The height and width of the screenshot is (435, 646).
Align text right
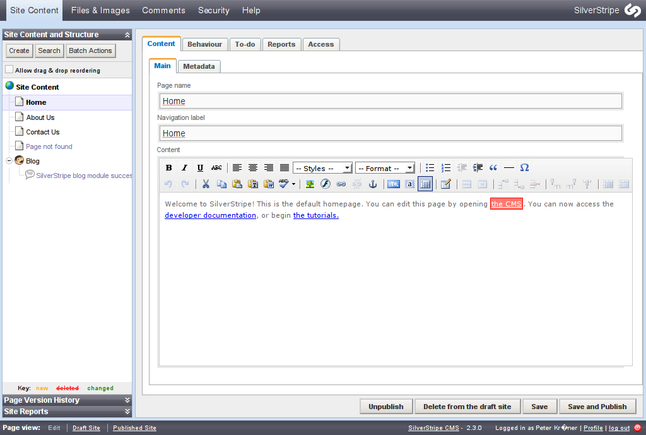(x=269, y=168)
